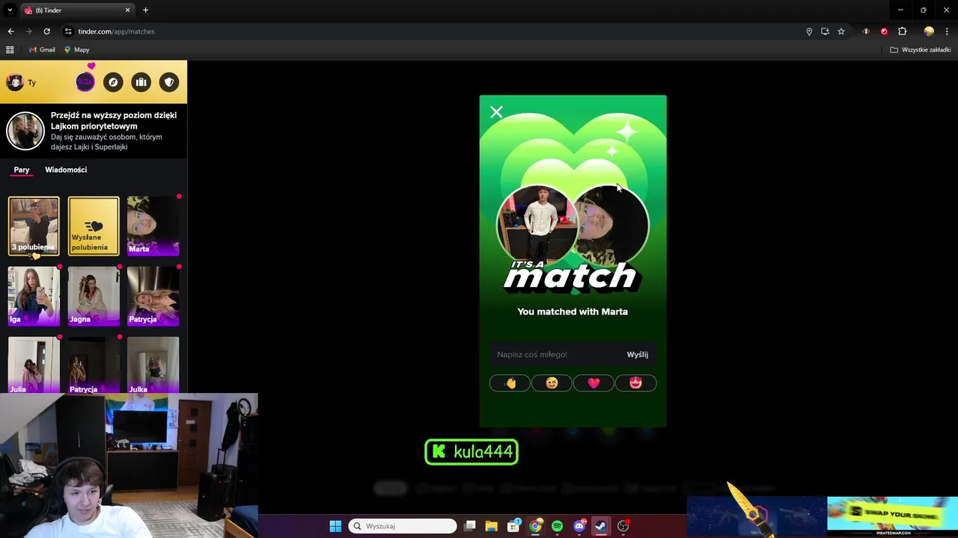Open the Chrome profile avatar
Screen dimensions: 958x538
pyautogui.click(x=929, y=31)
